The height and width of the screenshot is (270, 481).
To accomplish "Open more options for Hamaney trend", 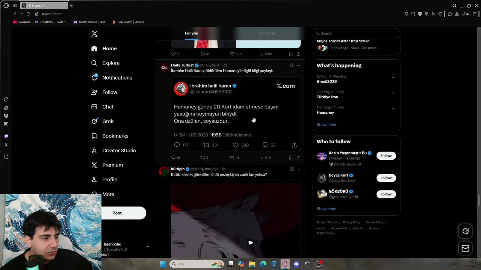I will 393,108.
